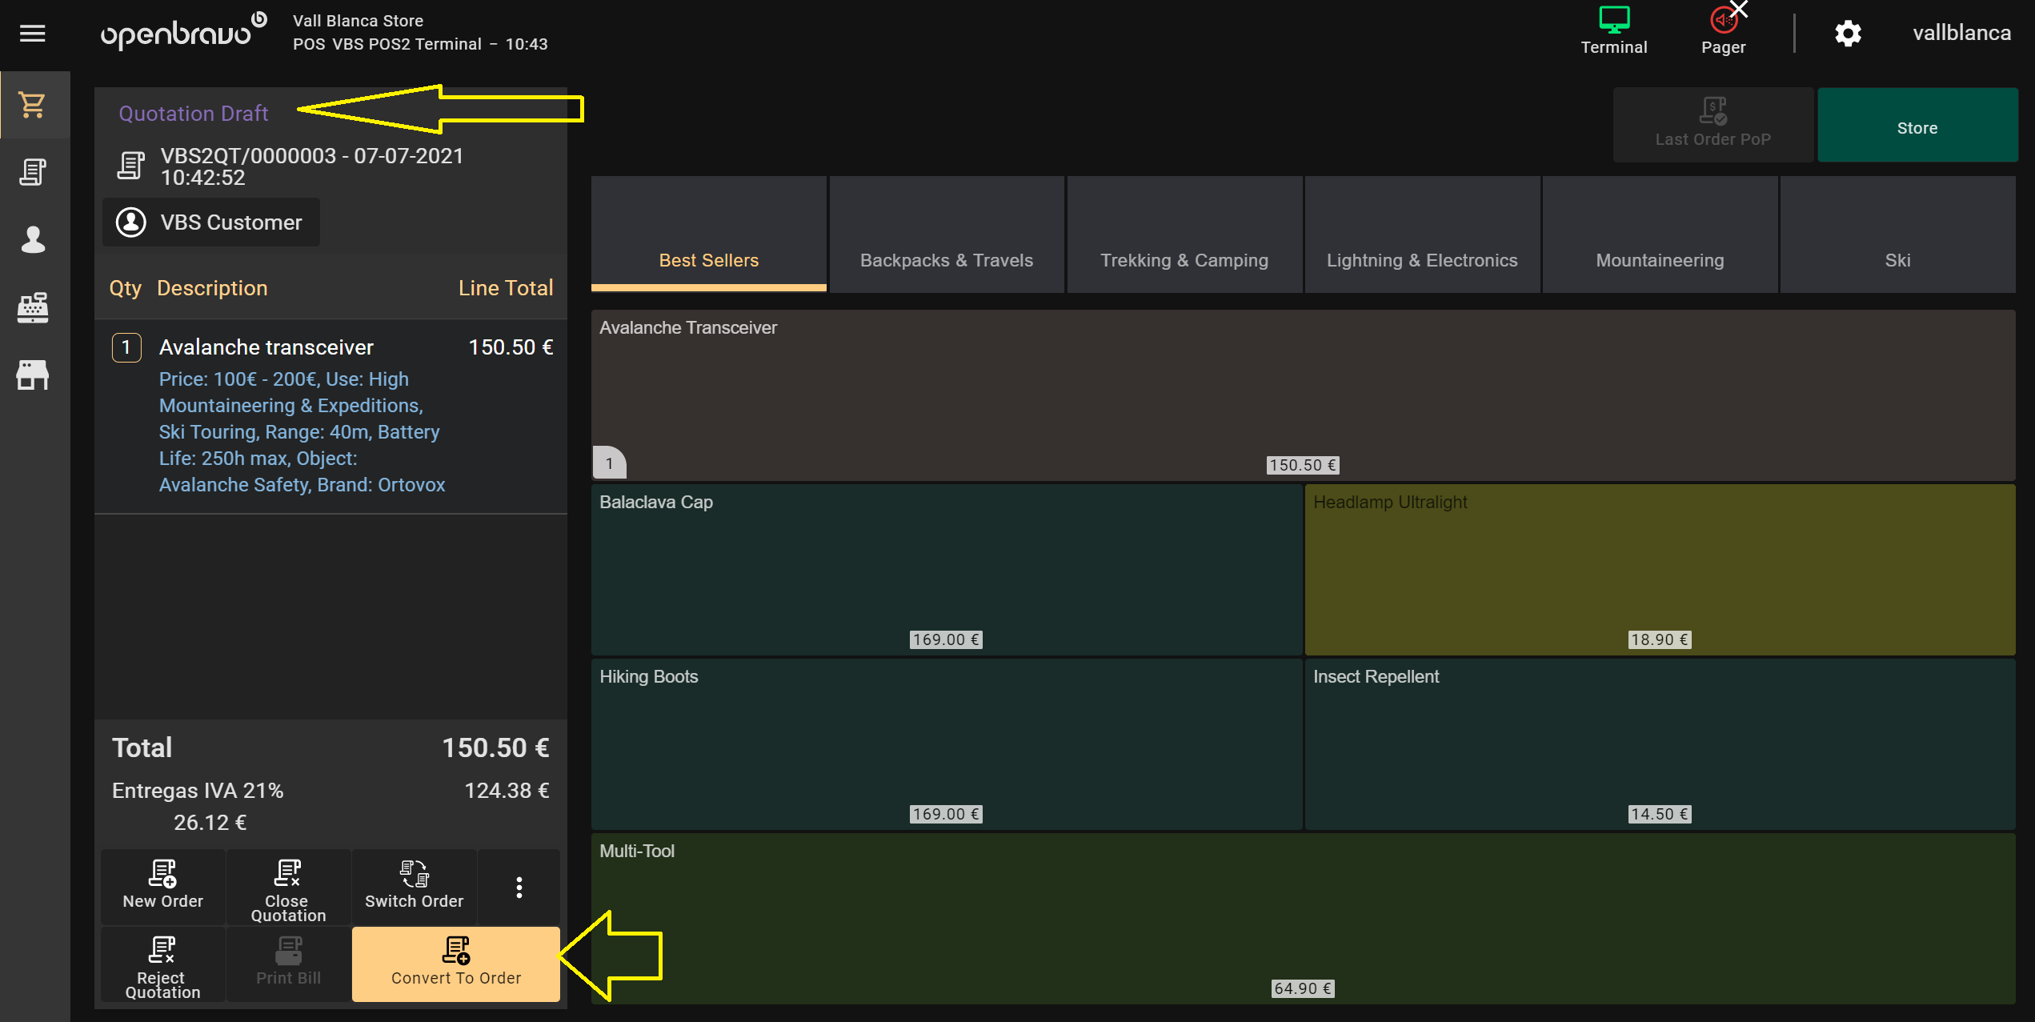Open the cash register sidebar icon
This screenshot has width=2035, height=1022.
(33, 307)
